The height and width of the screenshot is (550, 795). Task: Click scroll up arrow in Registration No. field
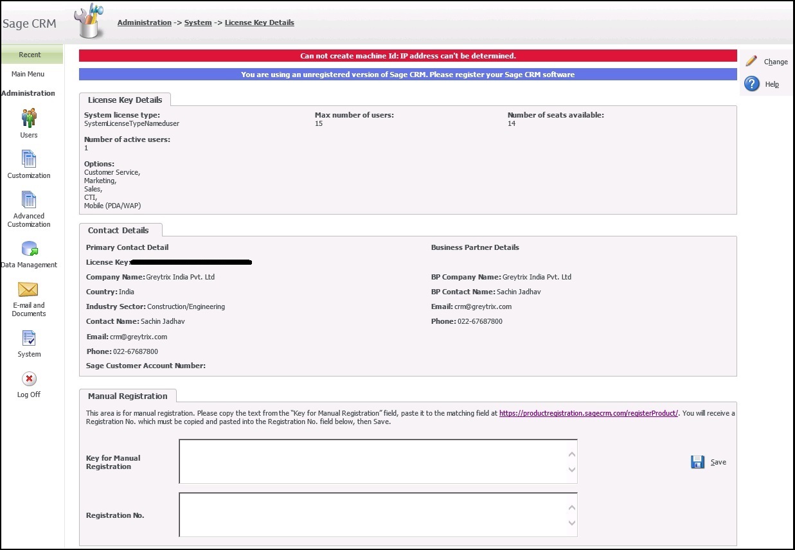pos(572,508)
